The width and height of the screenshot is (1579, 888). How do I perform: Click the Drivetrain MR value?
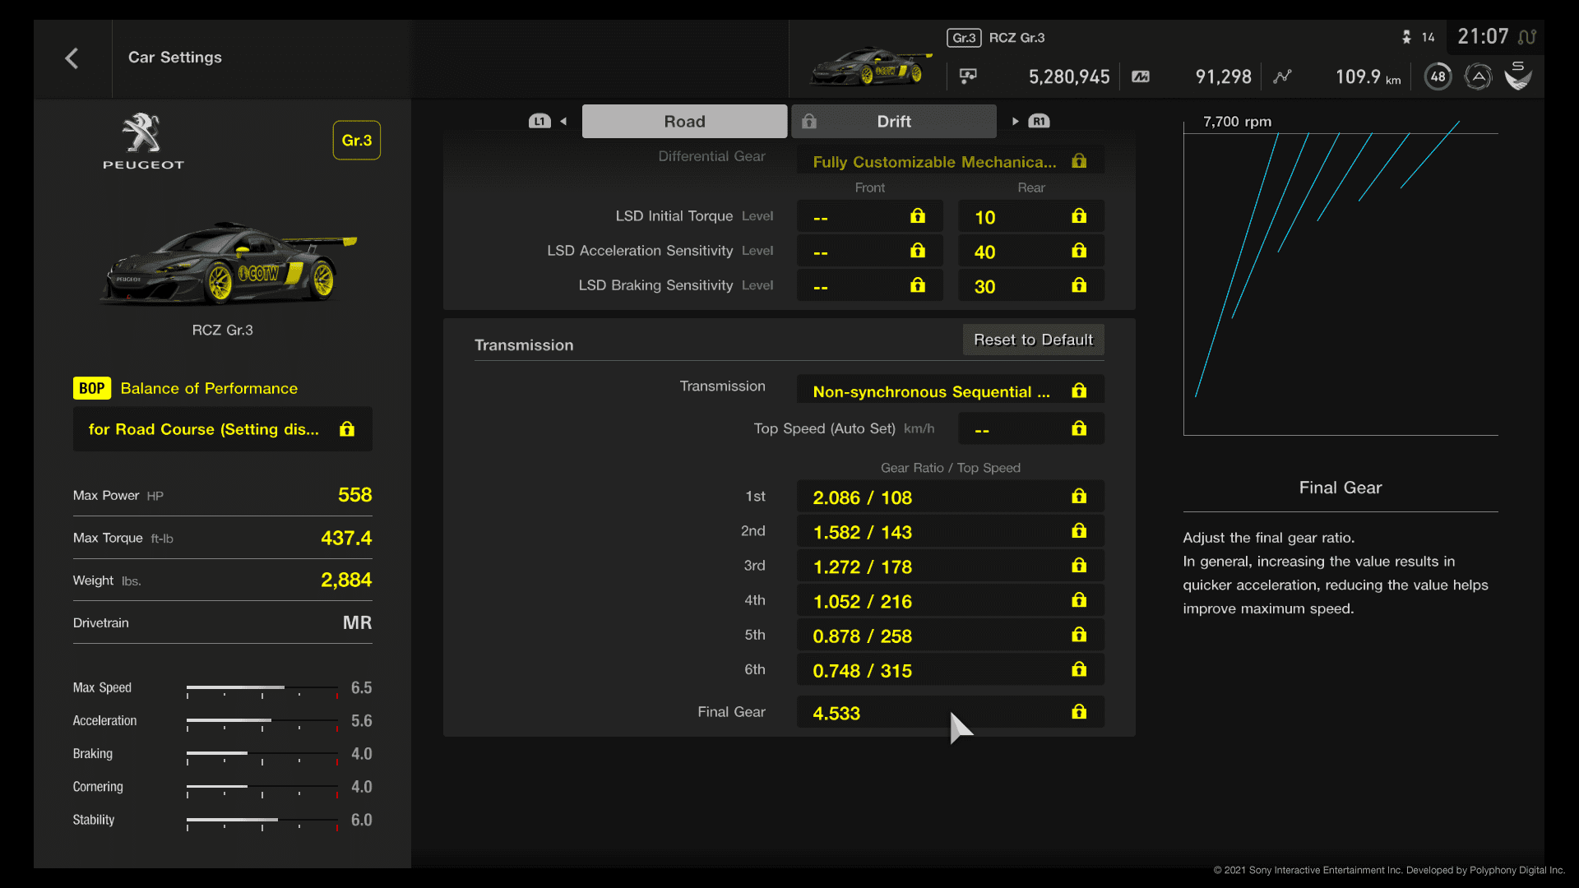pyautogui.click(x=357, y=622)
